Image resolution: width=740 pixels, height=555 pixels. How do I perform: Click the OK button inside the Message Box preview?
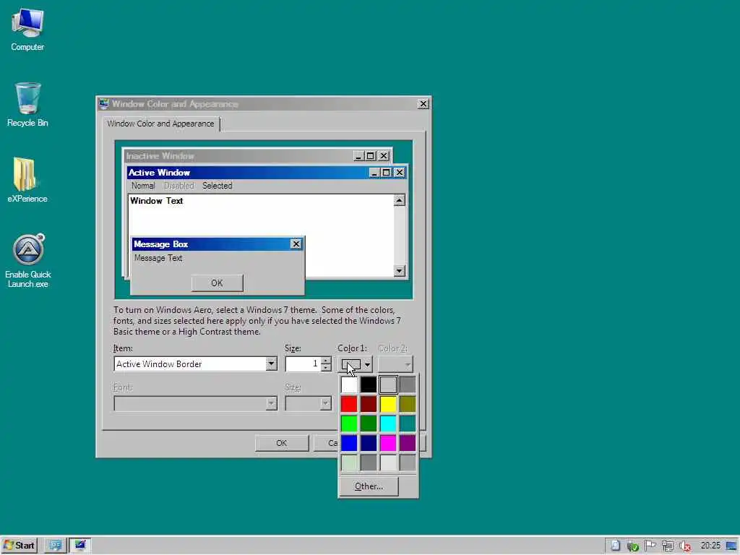coord(217,283)
